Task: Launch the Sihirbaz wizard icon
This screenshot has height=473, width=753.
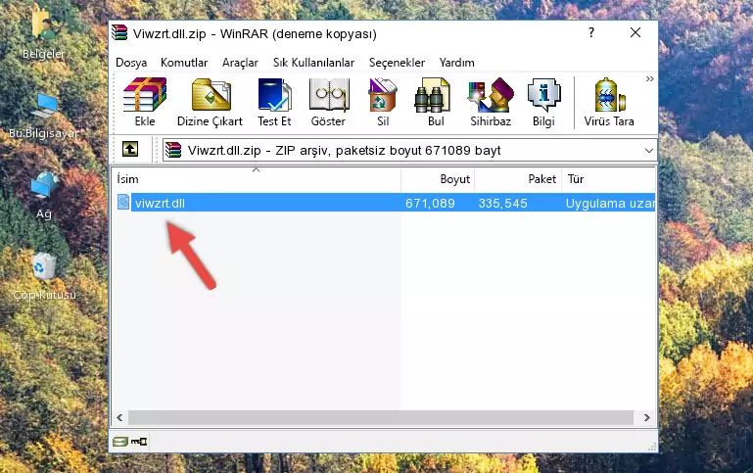Action: point(491,95)
